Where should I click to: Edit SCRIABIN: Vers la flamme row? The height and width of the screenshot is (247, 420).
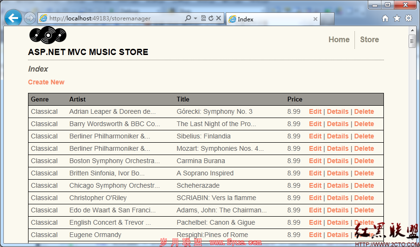pyautogui.click(x=315, y=198)
